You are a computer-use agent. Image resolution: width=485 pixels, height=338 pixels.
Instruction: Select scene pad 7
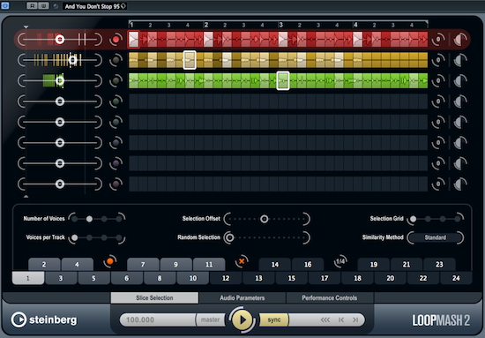pos(143,265)
